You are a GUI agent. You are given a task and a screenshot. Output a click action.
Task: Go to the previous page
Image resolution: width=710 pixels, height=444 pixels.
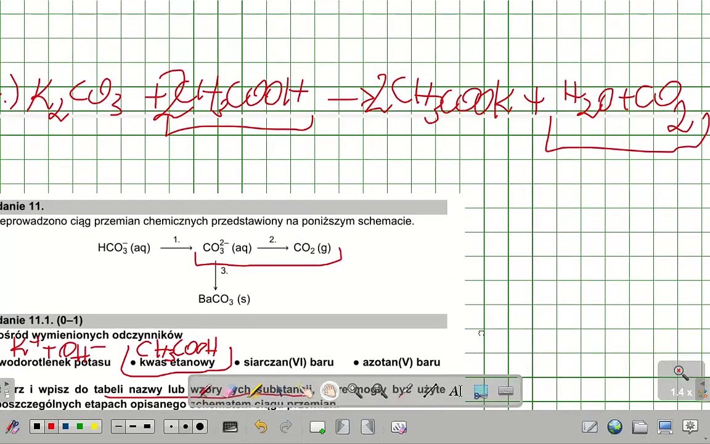[342, 426]
